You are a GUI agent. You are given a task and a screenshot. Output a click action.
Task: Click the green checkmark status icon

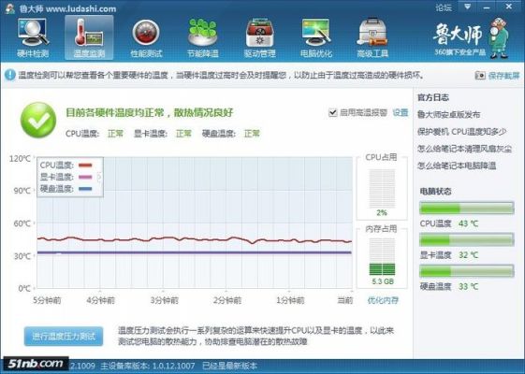point(38,120)
